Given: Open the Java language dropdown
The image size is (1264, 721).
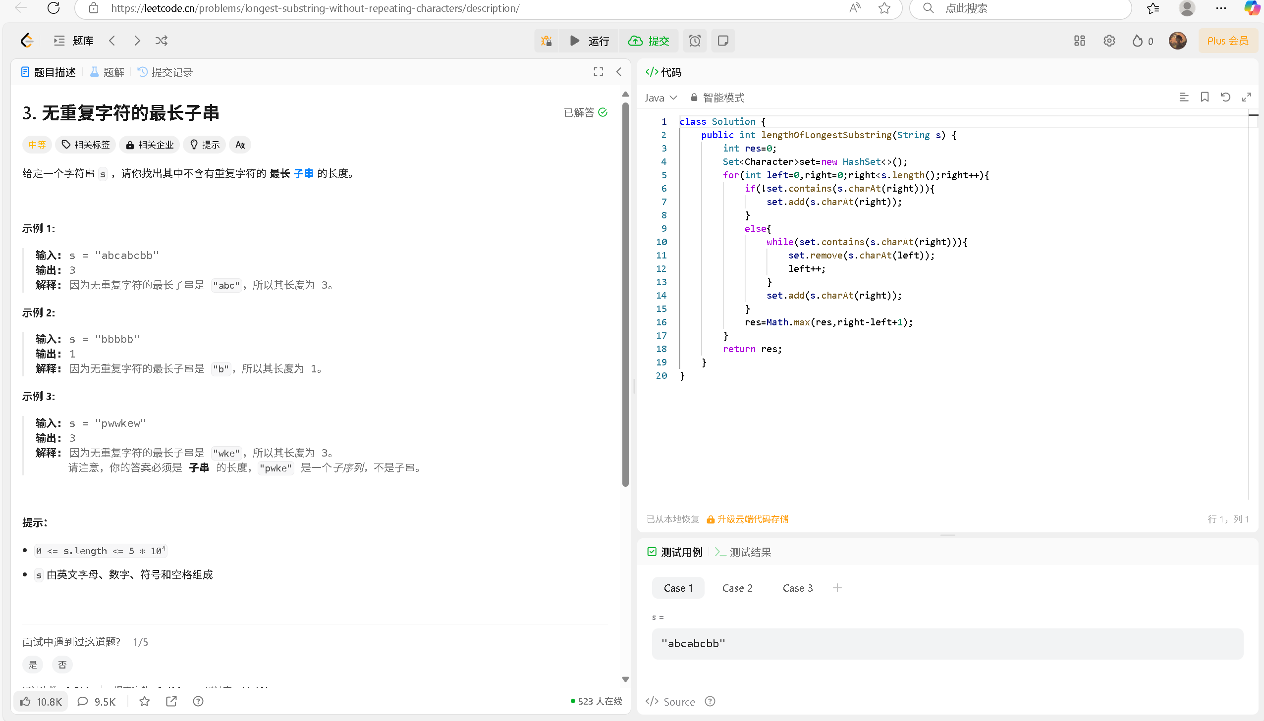Looking at the screenshot, I should (660, 98).
